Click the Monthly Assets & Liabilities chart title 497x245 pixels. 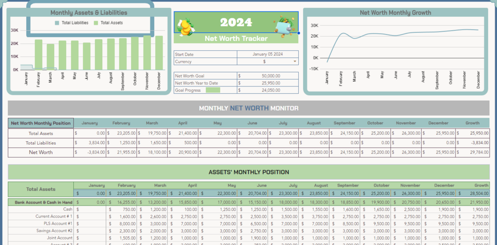[89, 13]
